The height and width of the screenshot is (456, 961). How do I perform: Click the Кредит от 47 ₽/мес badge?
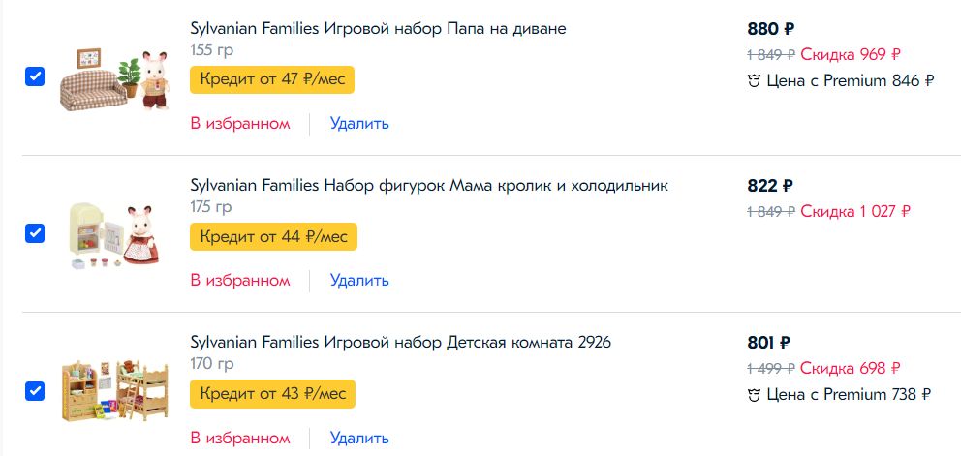272,79
